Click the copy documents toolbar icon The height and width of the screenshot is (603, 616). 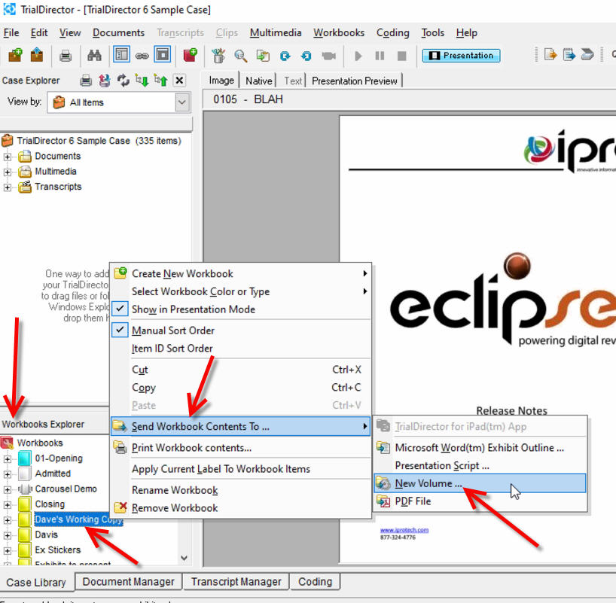point(263,56)
